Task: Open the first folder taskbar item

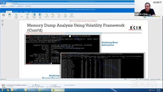Action: pos(17,90)
